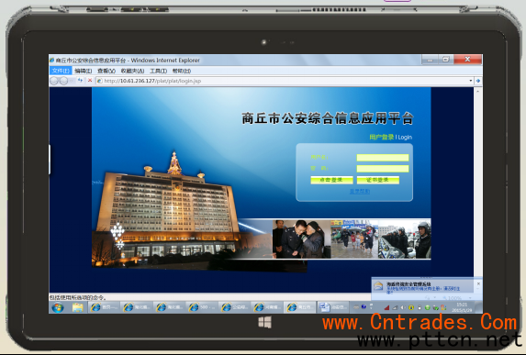
Task: Open the File Explorer folder on the taskbar
Action: (77, 307)
